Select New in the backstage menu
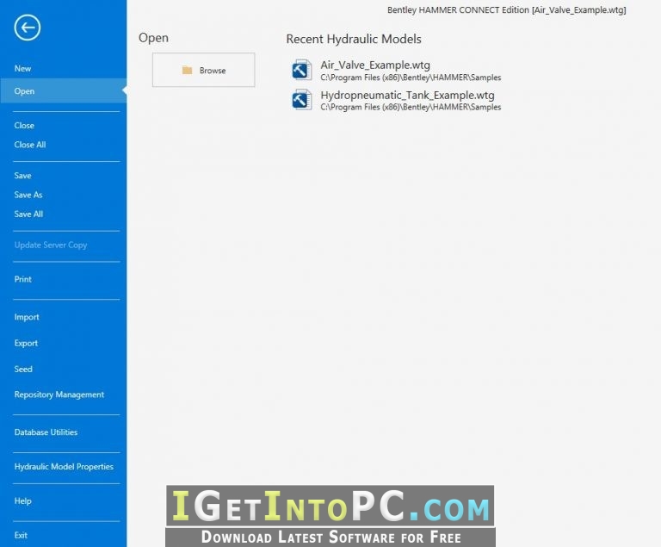 (22, 68)
